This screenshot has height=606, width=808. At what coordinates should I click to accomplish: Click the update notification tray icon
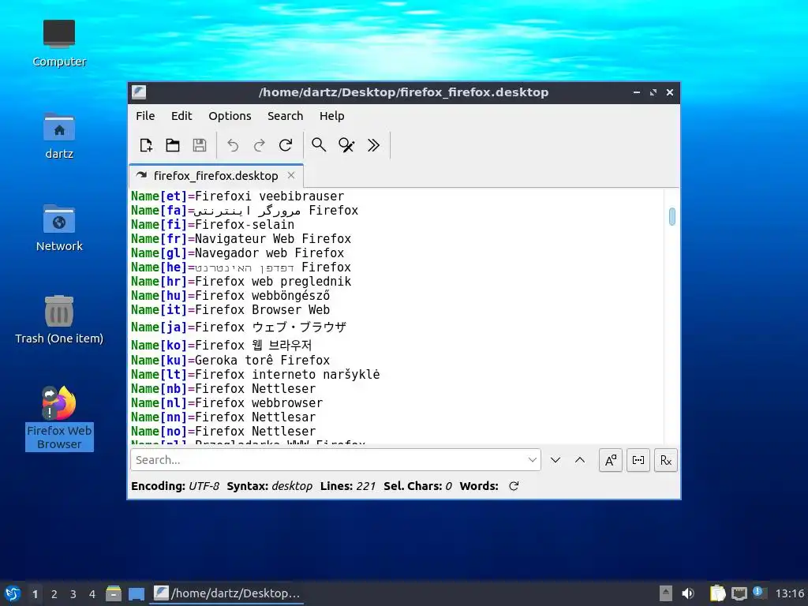click(x=758, y=592)
